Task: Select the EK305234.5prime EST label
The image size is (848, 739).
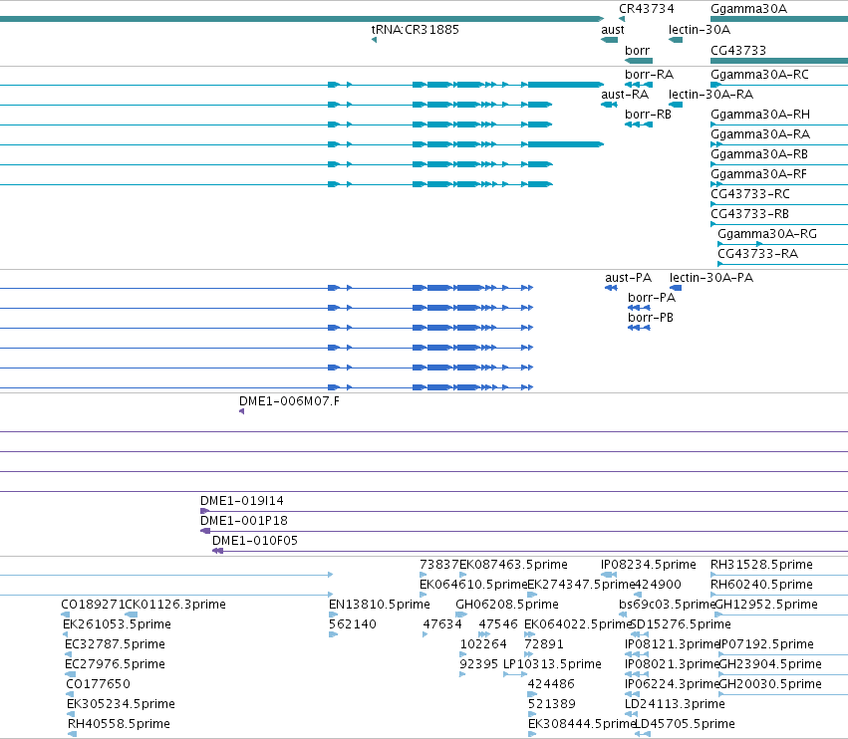Action: coord(121,705)
